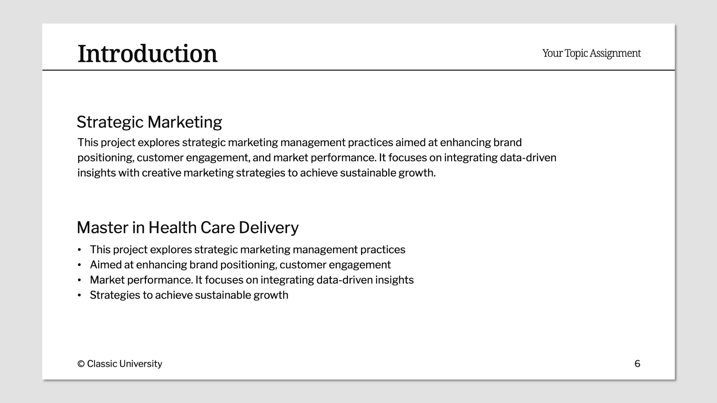Click the Strategic Marketing heading

click(x=149, y=122)
